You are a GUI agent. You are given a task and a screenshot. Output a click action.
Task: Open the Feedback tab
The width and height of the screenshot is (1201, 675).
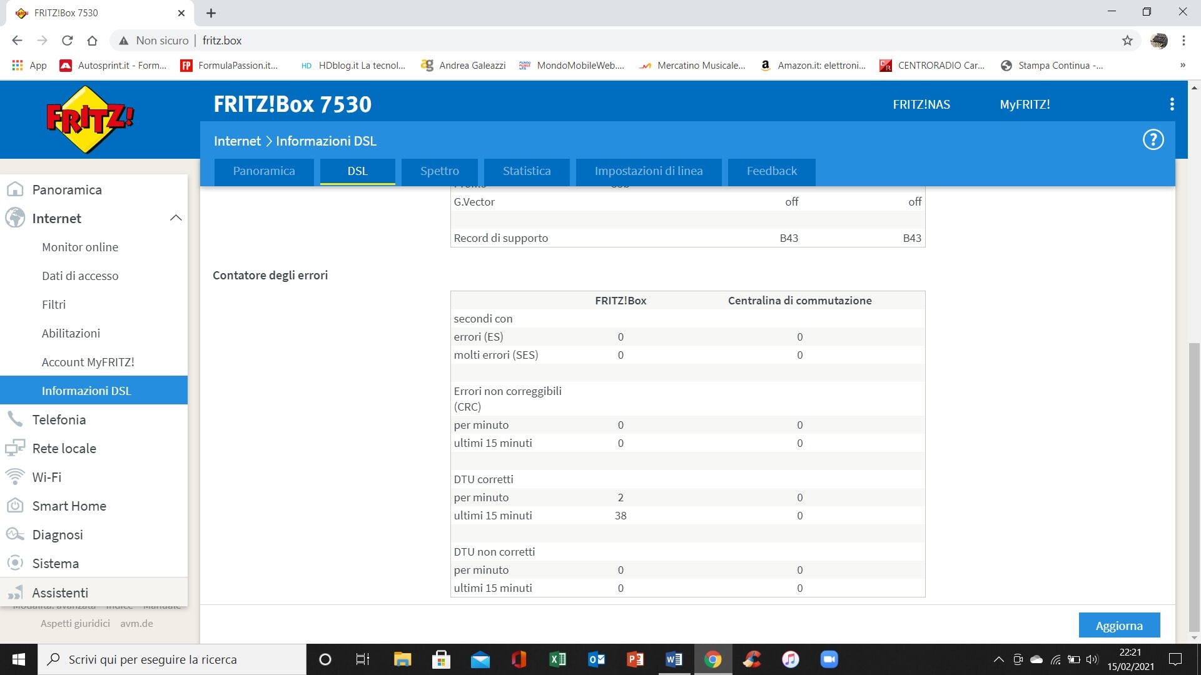(772, 171)
